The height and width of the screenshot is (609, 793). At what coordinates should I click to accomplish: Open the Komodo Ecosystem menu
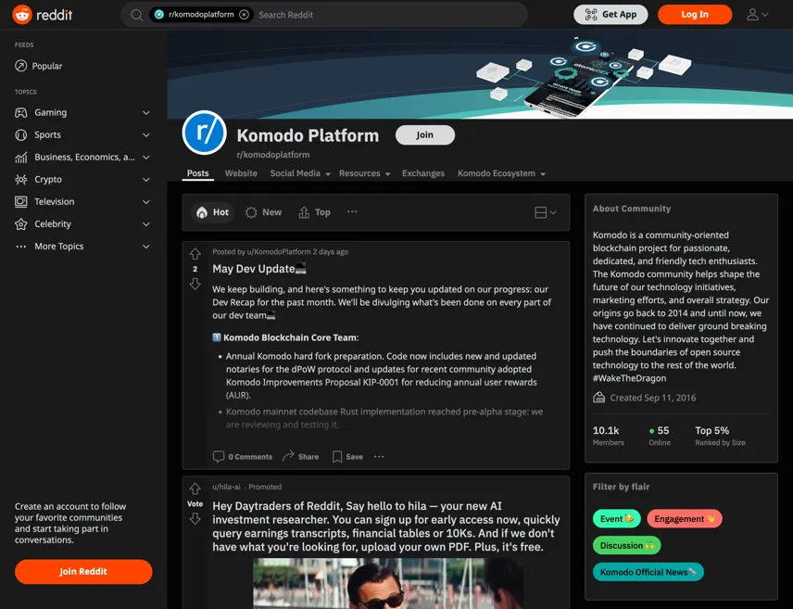coord(501,173)
